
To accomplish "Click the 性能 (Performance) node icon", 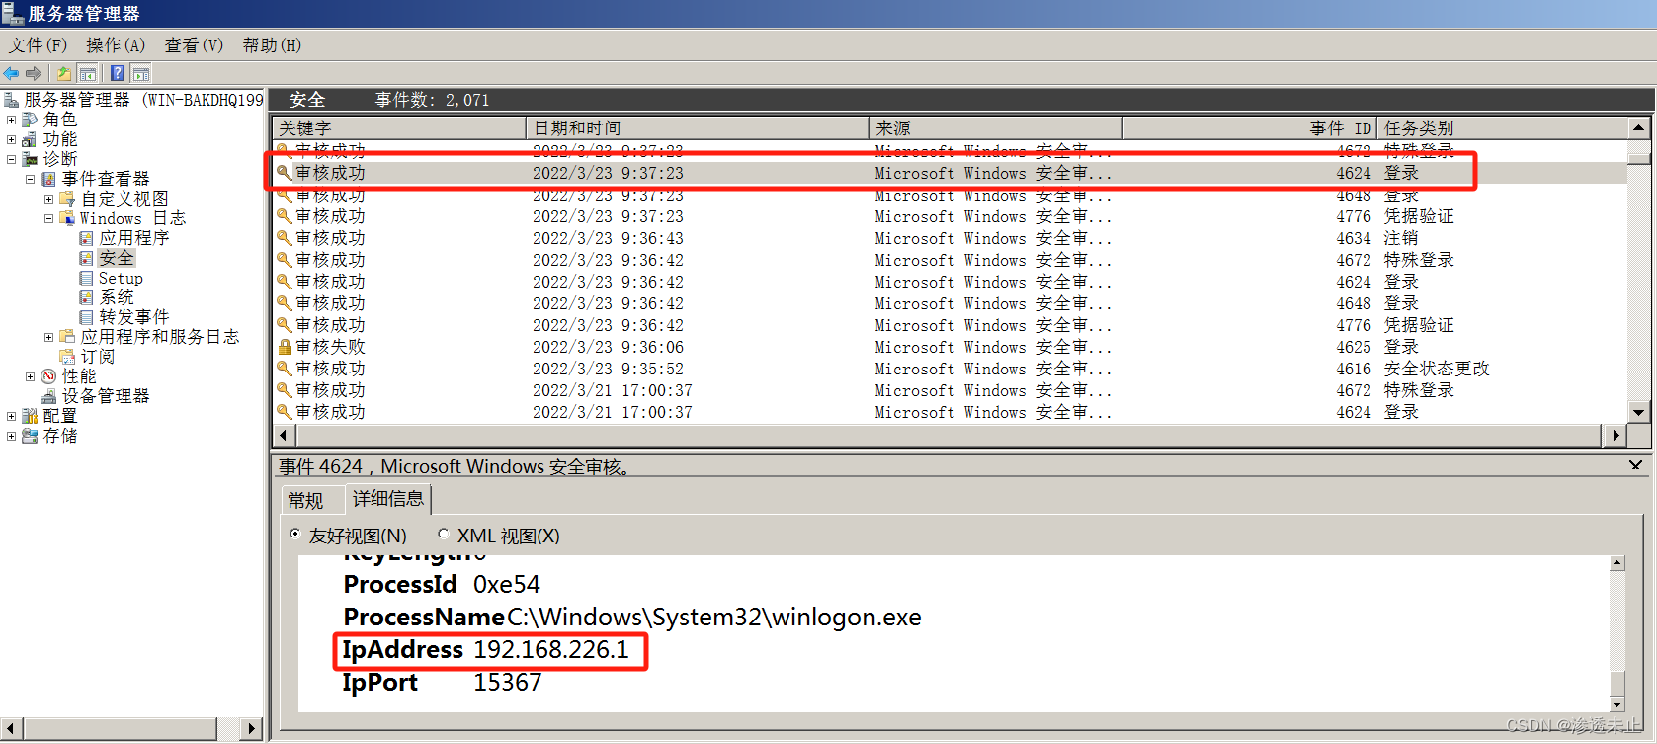I will 48,376.
